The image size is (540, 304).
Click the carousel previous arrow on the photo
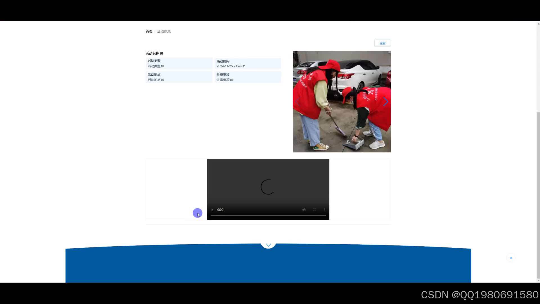pos(298,102)
